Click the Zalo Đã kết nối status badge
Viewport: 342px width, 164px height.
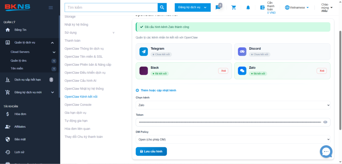[258, 73]
